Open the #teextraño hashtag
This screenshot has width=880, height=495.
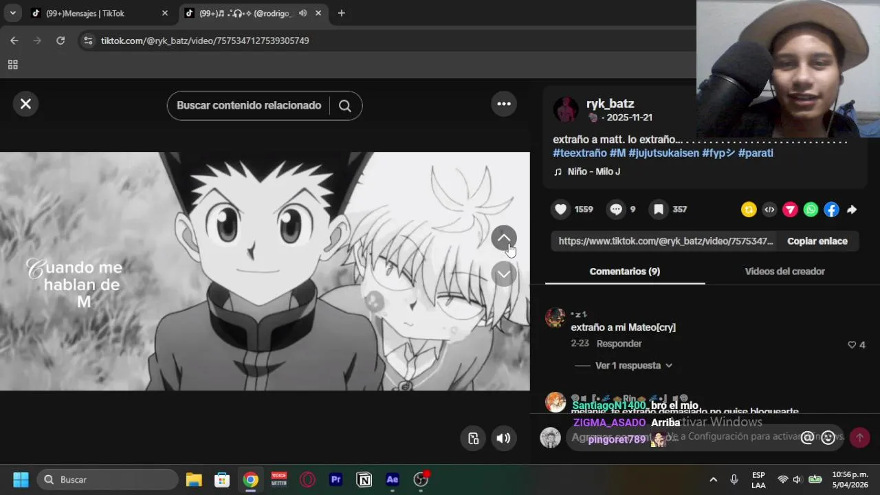580,153
